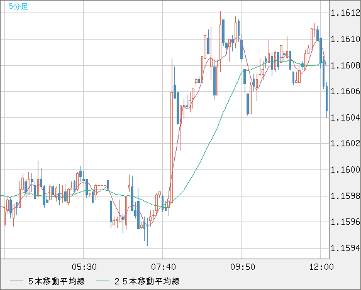Click the 1.1604 price axis label
This screenshot has width=361, height=290.
[x=345, y=117]
